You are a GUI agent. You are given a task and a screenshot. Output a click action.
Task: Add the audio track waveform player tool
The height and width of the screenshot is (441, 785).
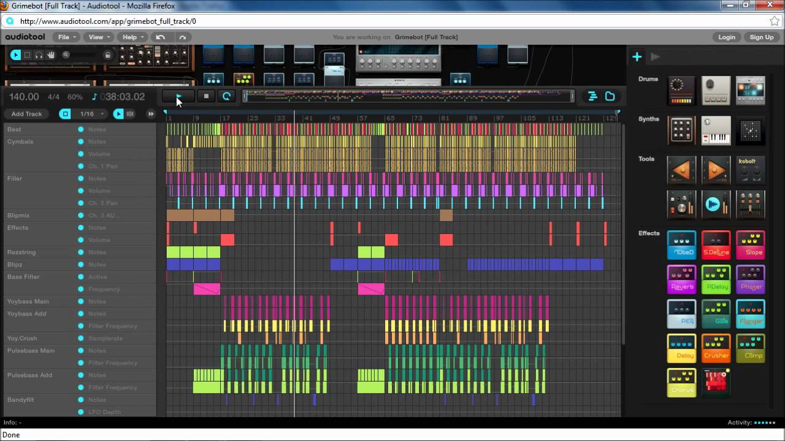click(x=716, y=205)
